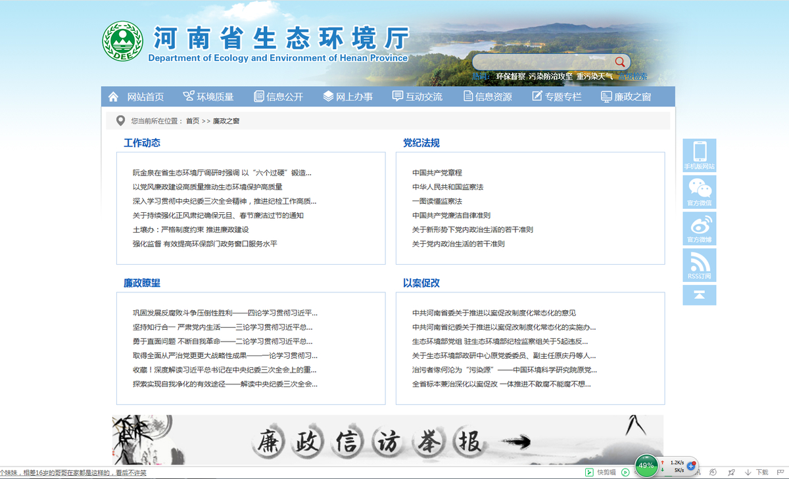
Task: Click the 重污染天气 hot keyword
Action: (595, 76)
